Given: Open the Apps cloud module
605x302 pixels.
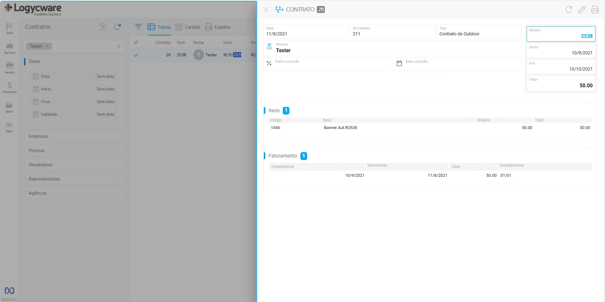Looking at the screenshot, I should [x=9, y=126].
